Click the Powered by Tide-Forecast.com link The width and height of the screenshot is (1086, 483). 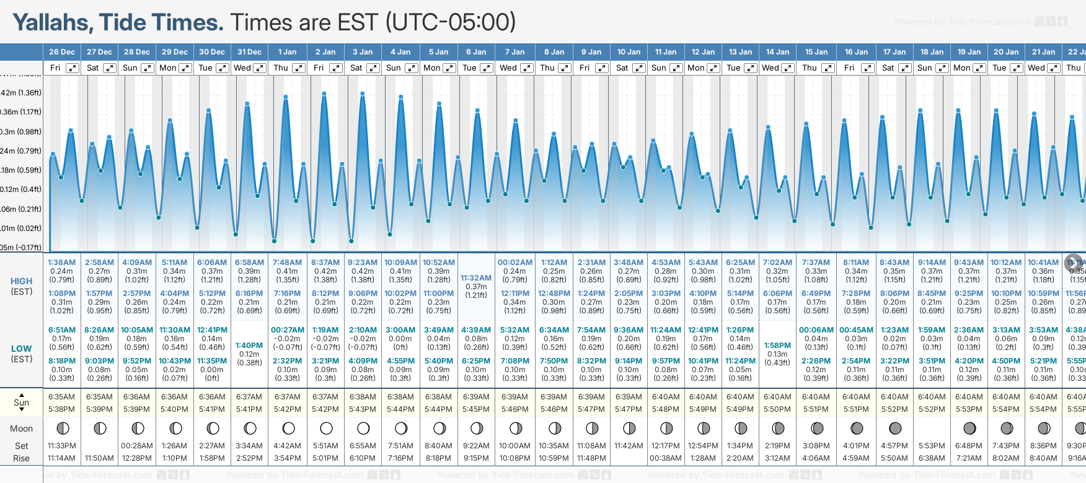pyautogui.click(x=961, y=22)
